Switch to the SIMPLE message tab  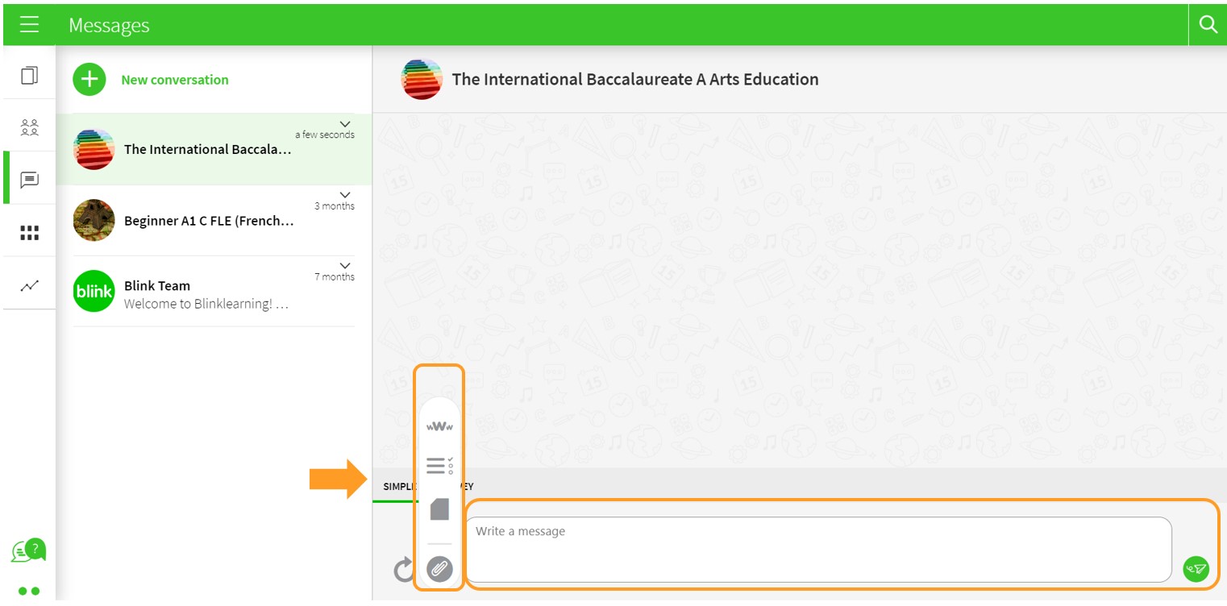(395, 487)
